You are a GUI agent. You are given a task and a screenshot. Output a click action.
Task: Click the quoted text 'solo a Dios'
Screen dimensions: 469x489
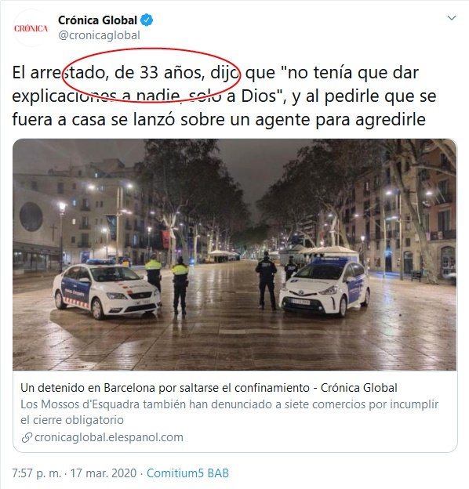[233, 96]
